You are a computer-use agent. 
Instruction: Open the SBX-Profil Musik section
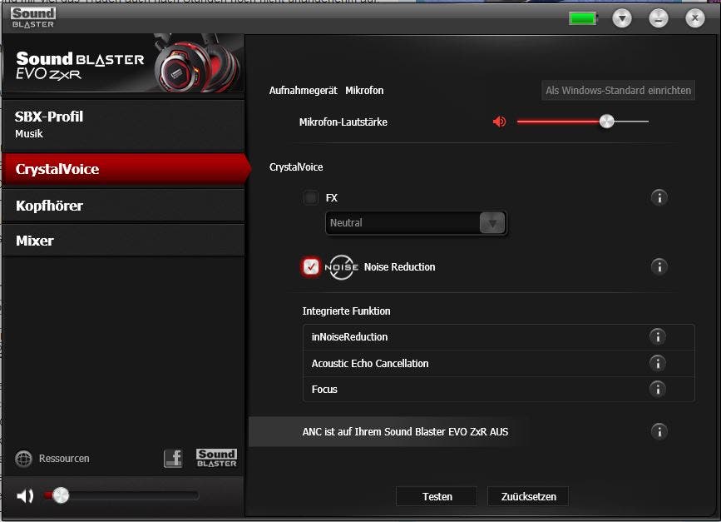pyautogui.click(x=123, y=125)
